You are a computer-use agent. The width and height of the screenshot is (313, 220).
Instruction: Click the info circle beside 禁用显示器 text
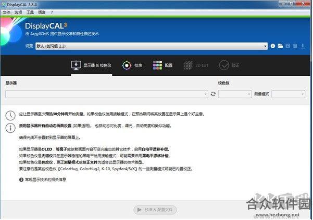(10, 128)
